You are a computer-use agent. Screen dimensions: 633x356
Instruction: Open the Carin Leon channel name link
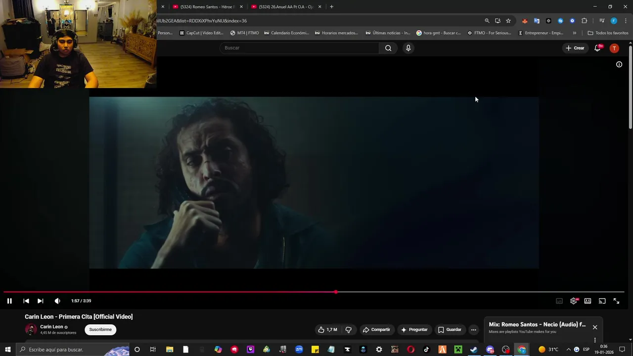point(51,327)
